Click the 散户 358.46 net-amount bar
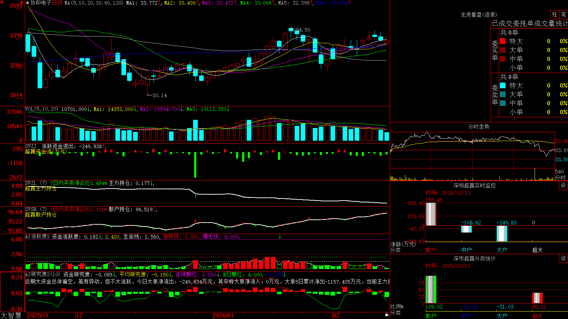Viewport: 568px width, 319px height. click(431, 214)
